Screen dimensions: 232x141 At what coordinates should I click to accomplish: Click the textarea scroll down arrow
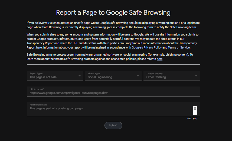click(195, 110)
